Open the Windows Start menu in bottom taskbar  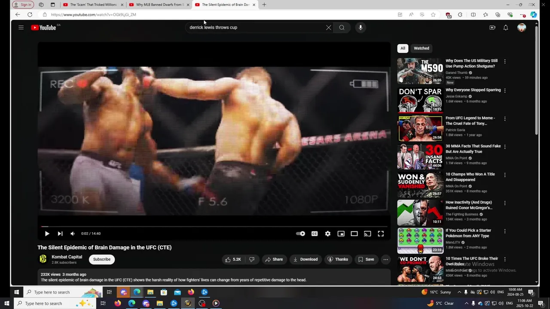[x=6, y=303]
